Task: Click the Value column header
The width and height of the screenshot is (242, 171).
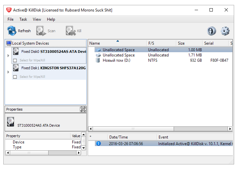Action: click(76, 136)
